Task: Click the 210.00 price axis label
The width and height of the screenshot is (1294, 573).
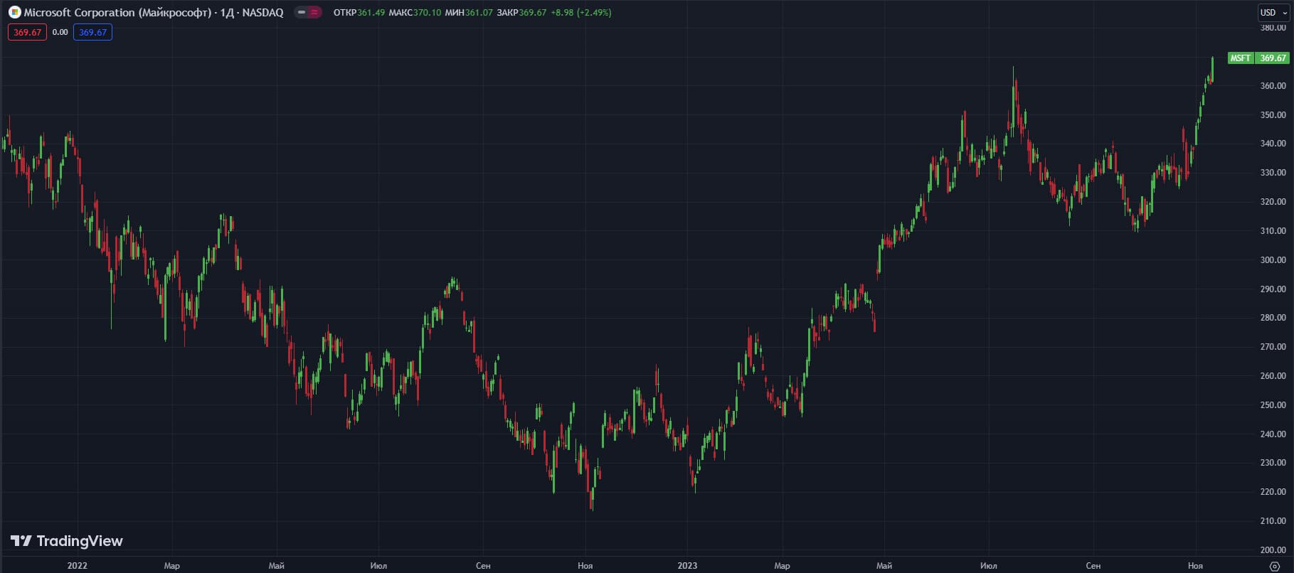Action: [x=1273, y=520]
